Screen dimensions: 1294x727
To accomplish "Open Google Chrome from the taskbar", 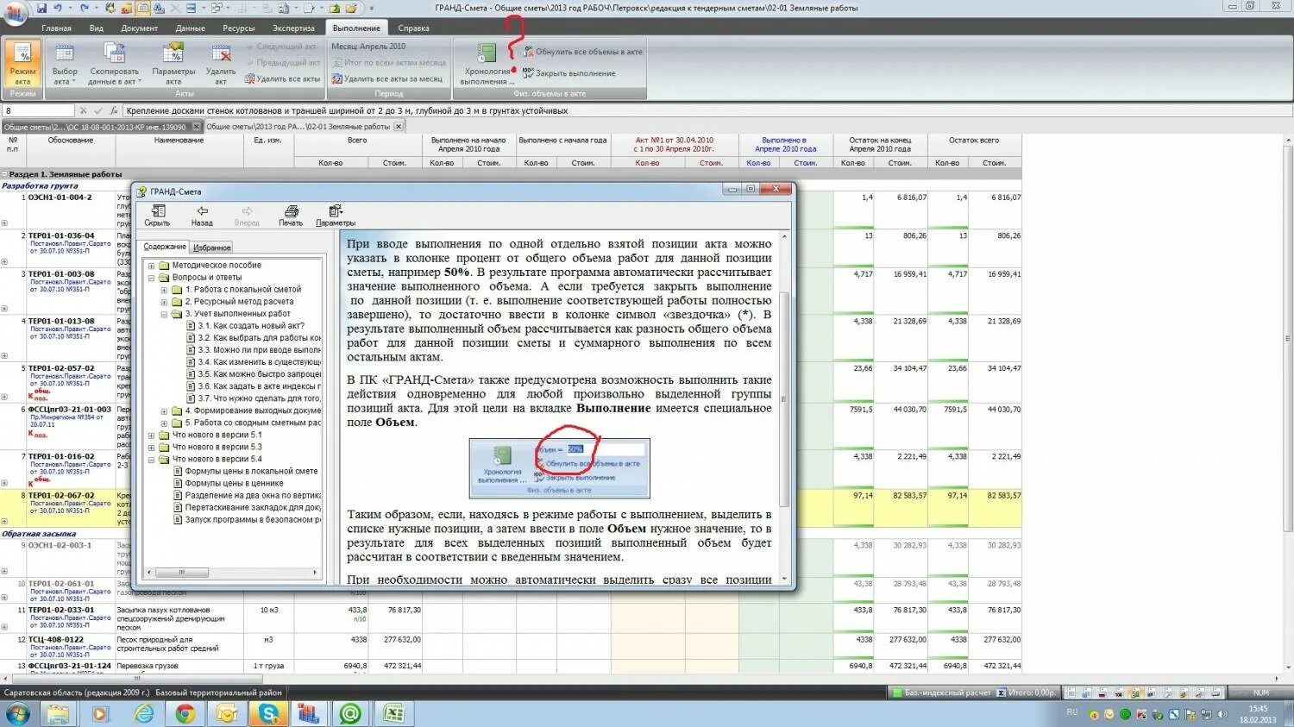I will point(185,714).
